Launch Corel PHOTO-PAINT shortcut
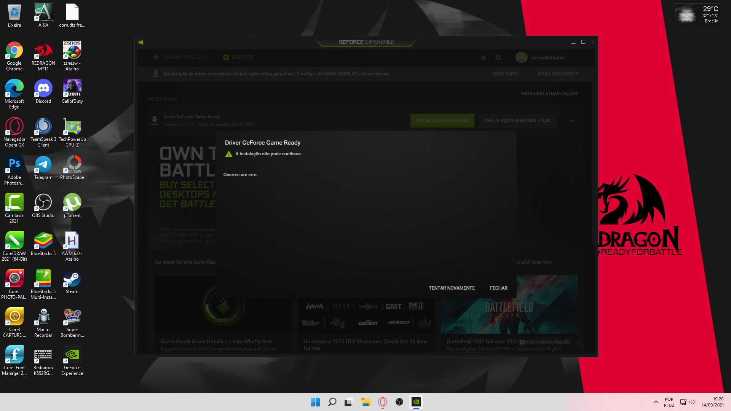Screen dimensions: 731x411 (14, 285)
